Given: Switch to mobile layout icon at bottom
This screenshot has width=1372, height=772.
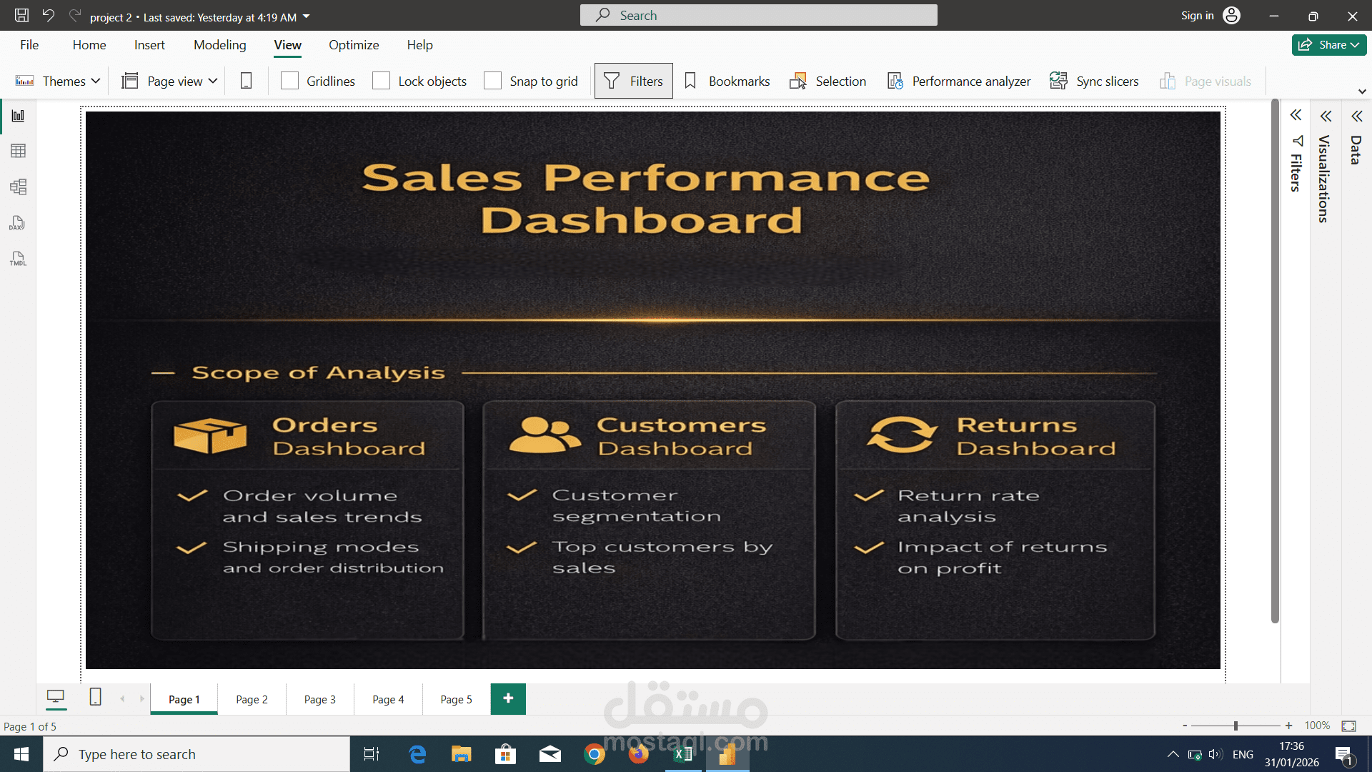Looking at the screenshot, I should coord(95,697).
